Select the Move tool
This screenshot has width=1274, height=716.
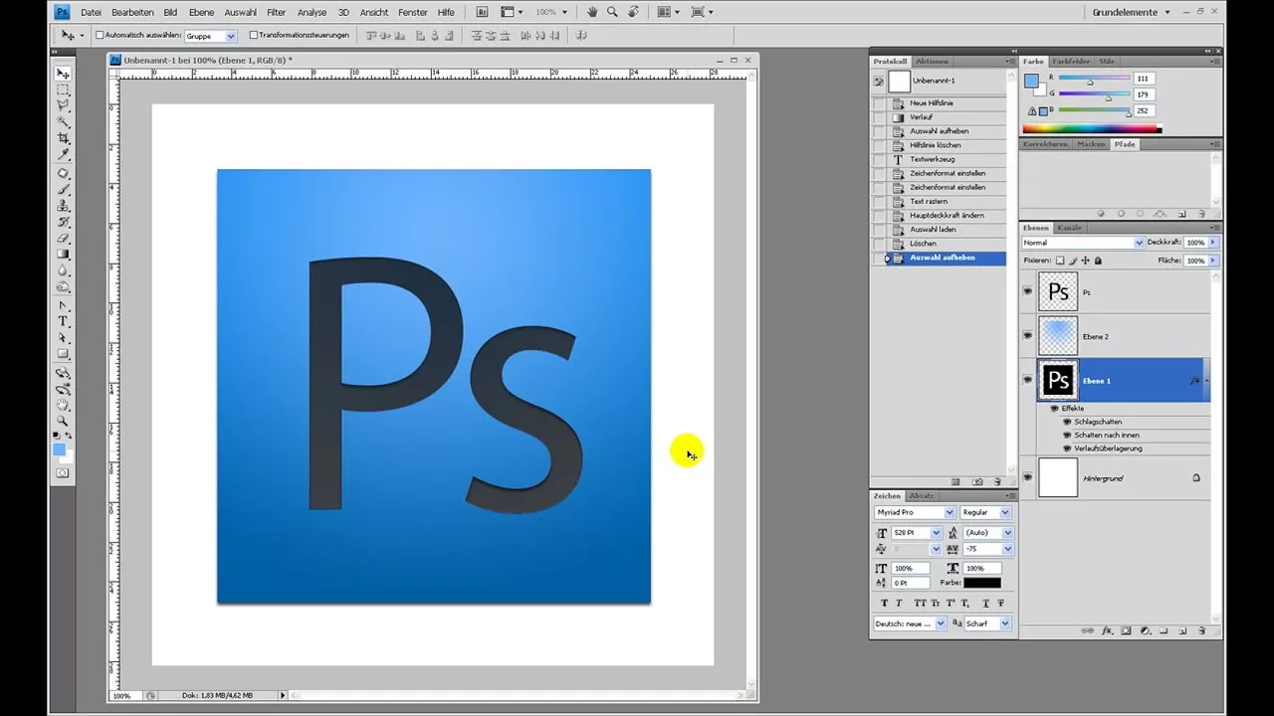63,74
